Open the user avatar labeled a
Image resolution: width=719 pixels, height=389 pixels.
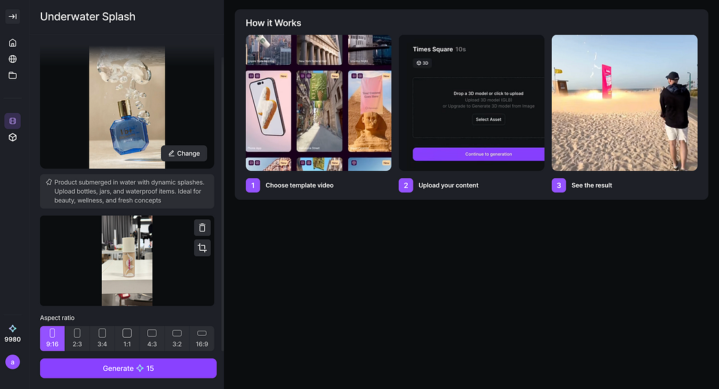point(12,362)
